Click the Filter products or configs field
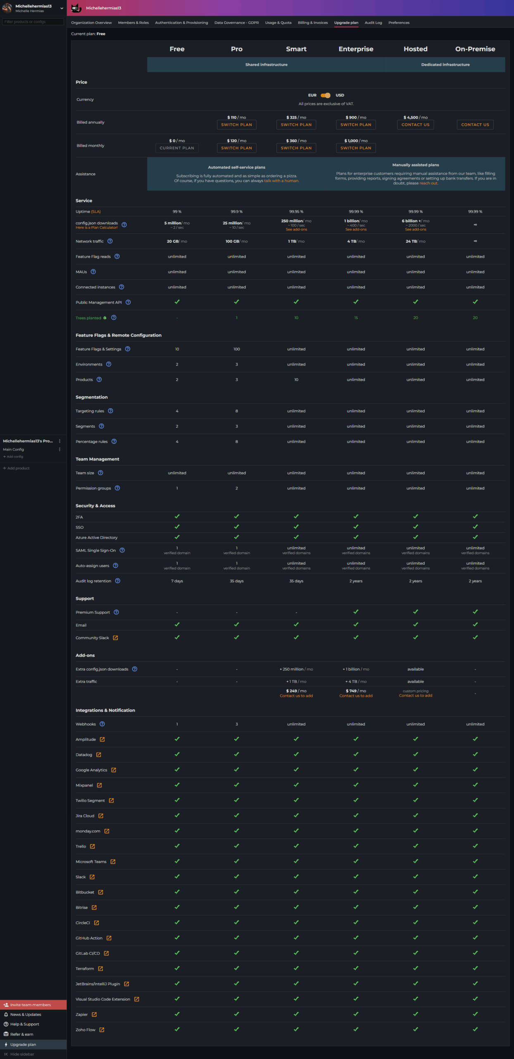 click(33, 22)
